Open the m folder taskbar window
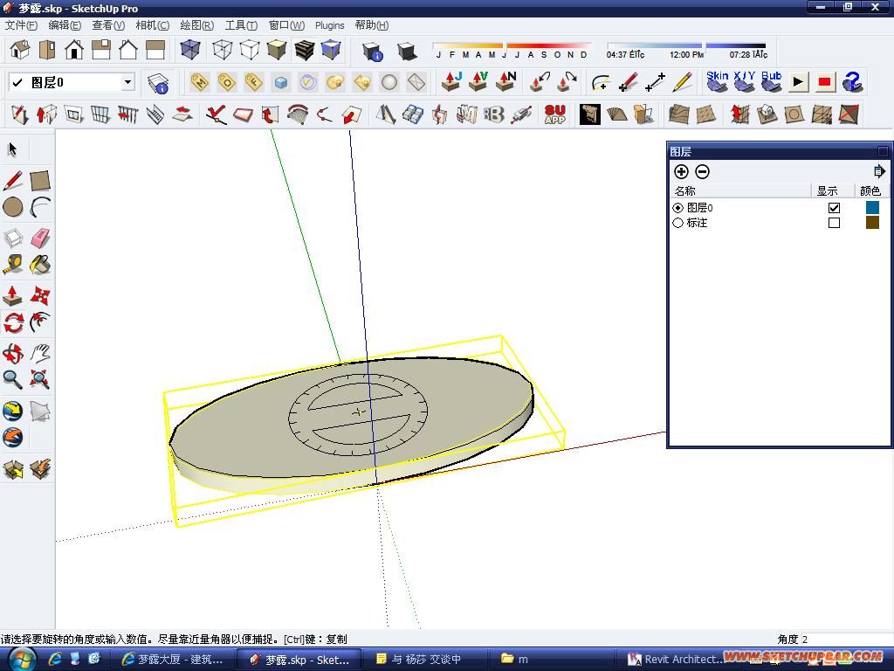The height and width of the screenshot is (671, 894). [x=550, y=660]
